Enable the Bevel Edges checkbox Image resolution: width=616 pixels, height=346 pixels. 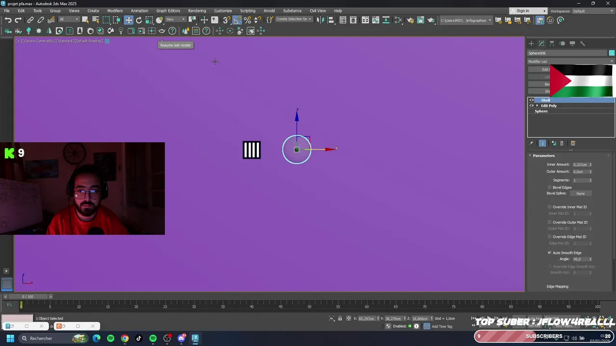(550, 187)
